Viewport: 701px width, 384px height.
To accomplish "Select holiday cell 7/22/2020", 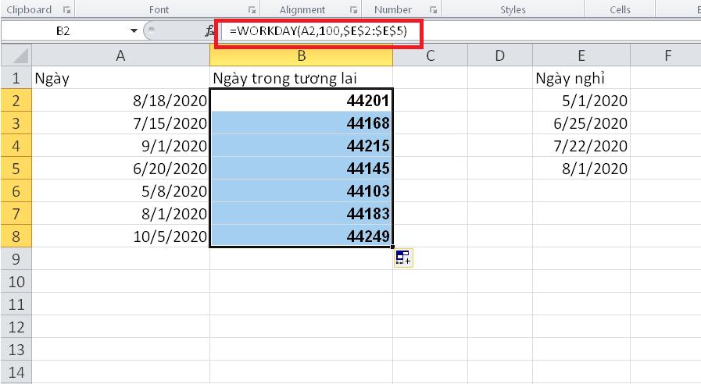I will coord(581,146).
